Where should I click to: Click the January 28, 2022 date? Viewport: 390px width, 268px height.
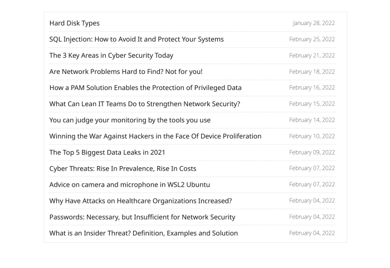pyautogui.click(x=314, y=23)
